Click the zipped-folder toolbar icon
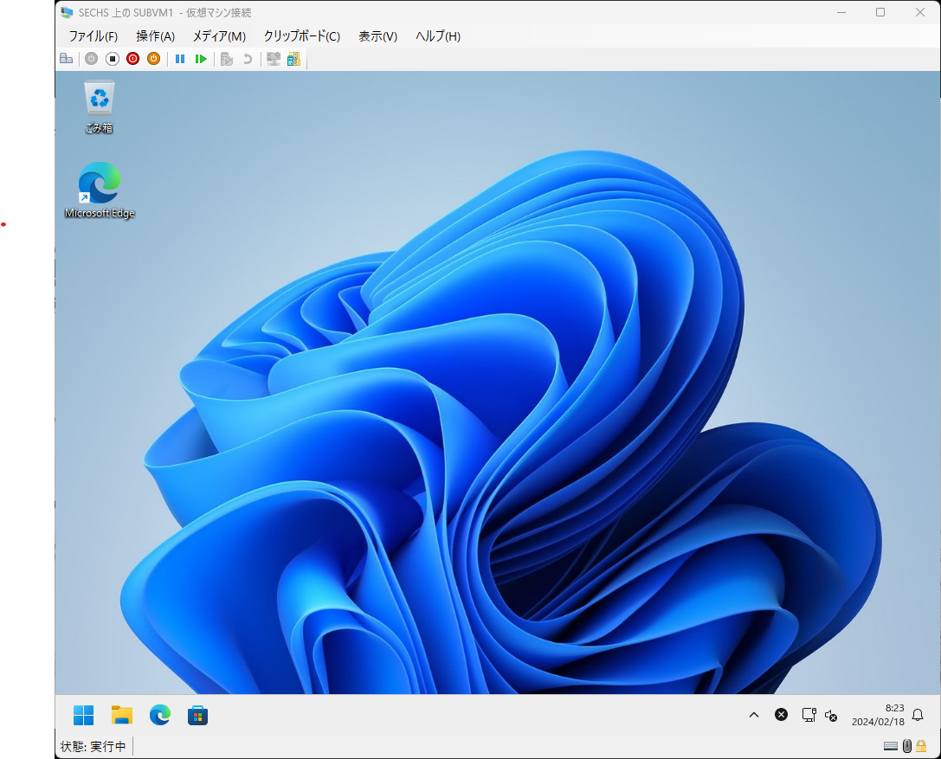 click(x=293, y=59)
